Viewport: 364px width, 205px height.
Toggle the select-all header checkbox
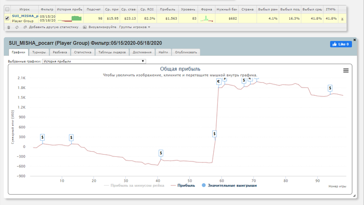[7, 9]
